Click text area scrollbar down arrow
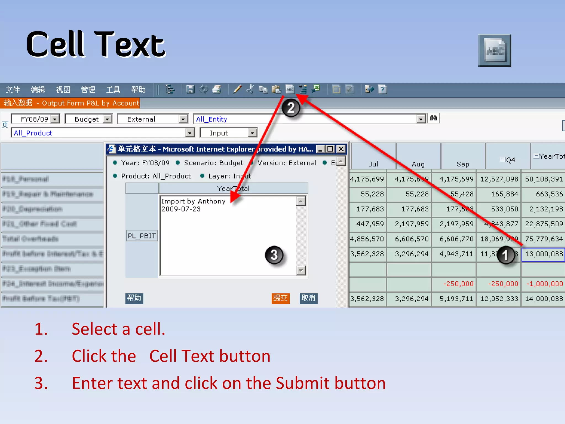The width and height of the screenshot is (565, 424). pos(301,270)
